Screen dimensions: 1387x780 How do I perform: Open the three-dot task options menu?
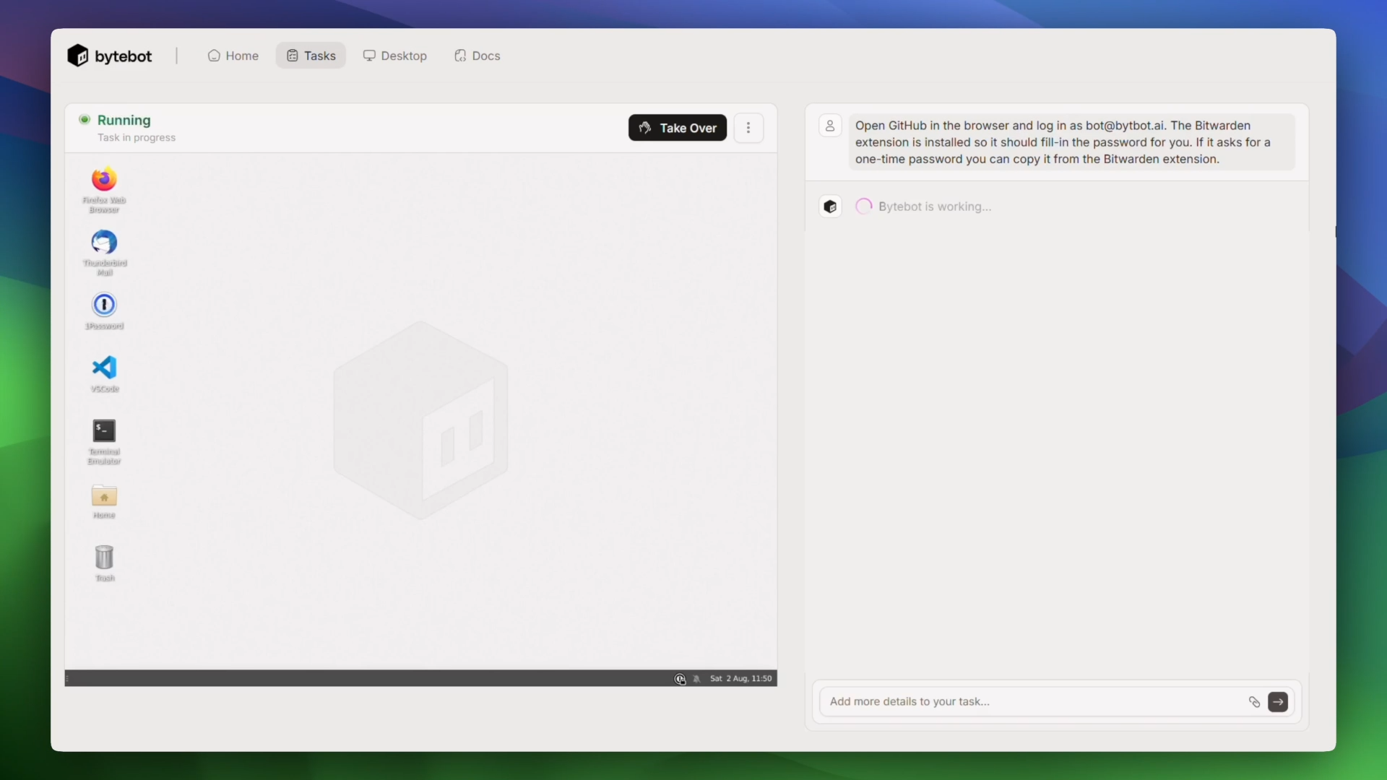[748, 128]
